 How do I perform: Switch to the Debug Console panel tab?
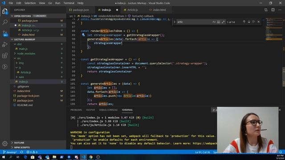pos(108,110)
